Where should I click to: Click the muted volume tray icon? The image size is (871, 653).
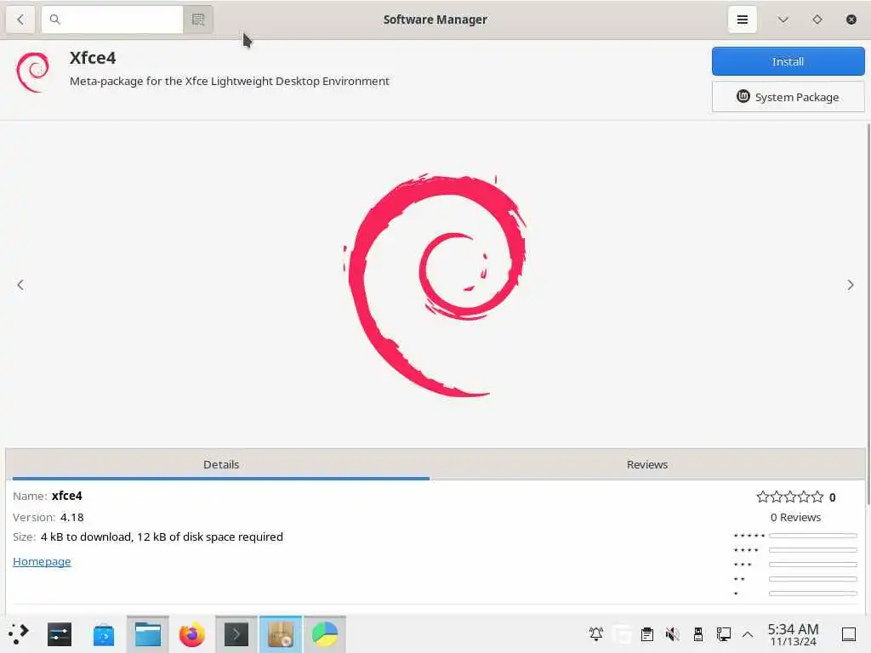click(672, 633)
